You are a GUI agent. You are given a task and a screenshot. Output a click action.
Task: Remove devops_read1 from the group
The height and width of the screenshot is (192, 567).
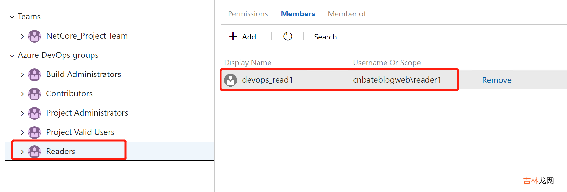point(496,80)
